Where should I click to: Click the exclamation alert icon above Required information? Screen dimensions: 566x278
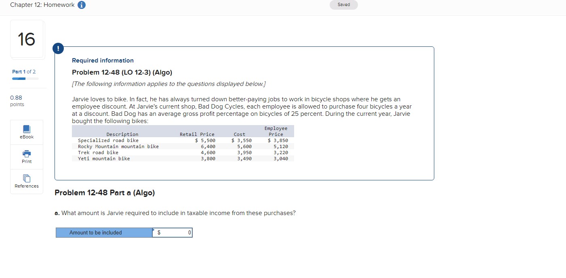[58, 48]
